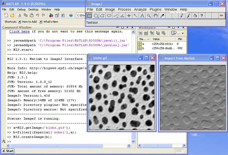Open the Debug menu in MATLAB
Image resolution: width=228 pixels, height=155 pixels.
[x=21, y=9]
